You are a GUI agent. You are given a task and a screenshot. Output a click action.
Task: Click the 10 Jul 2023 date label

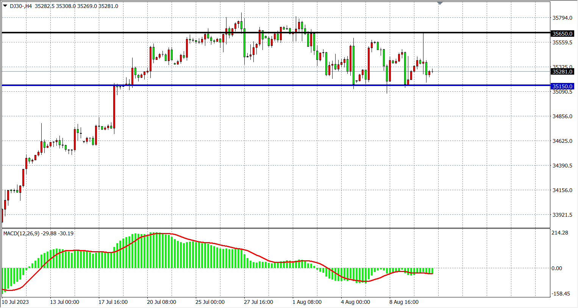[x=15, y=302]
